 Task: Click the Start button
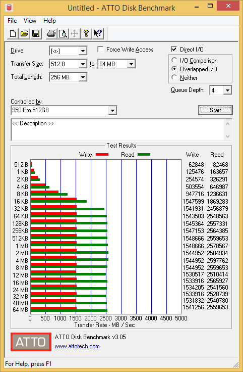[x=215, y=110]
